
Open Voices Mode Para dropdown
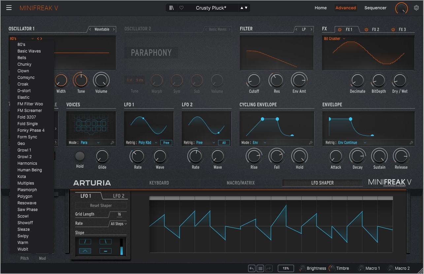coord(90,143)
